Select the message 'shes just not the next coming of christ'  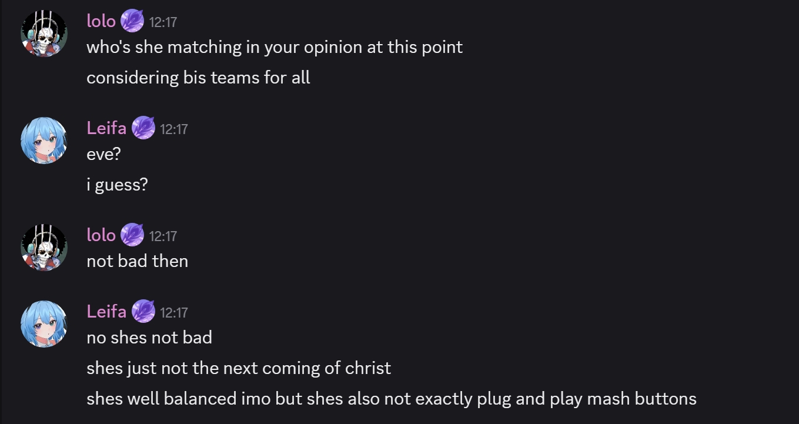[x=239, y=368]
